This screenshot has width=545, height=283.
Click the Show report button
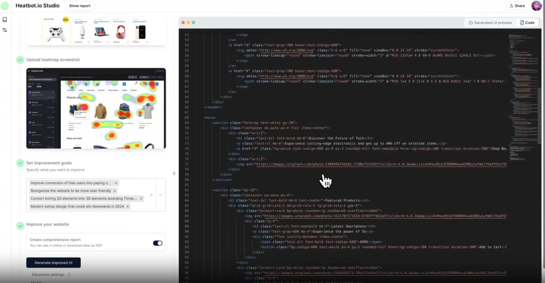coord(80,6)
